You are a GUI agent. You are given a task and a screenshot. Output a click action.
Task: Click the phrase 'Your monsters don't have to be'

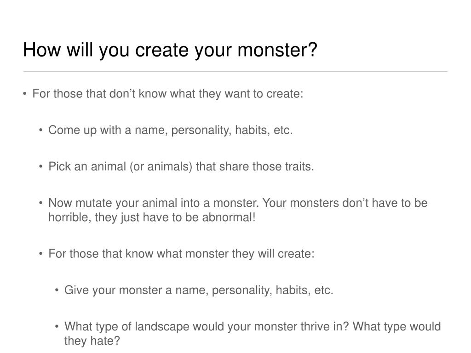coord(345,203)
